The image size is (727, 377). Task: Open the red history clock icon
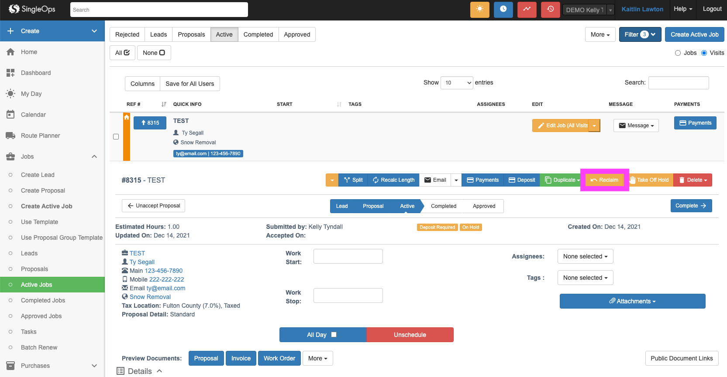pyautogui.click(x=550, y=10)
